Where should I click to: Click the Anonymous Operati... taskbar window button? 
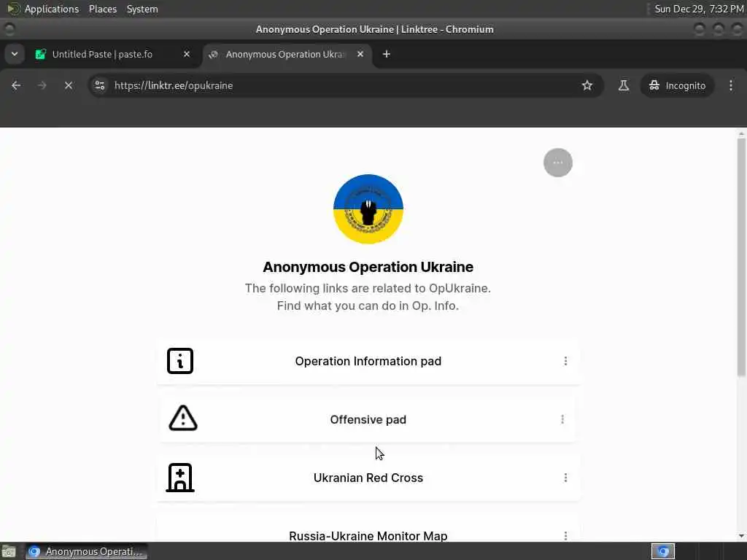[x=86, y=552]
